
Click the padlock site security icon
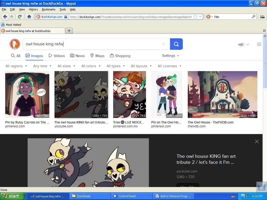click(66, 17)
